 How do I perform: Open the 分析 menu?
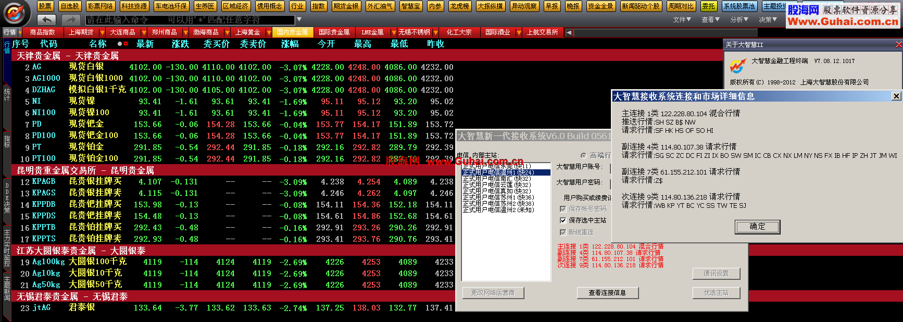coord(739,20)
